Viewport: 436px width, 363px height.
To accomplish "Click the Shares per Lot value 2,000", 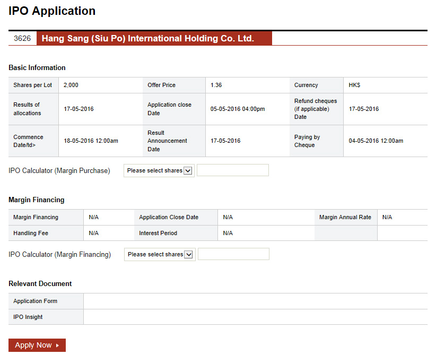I will [x=71, y=85].
